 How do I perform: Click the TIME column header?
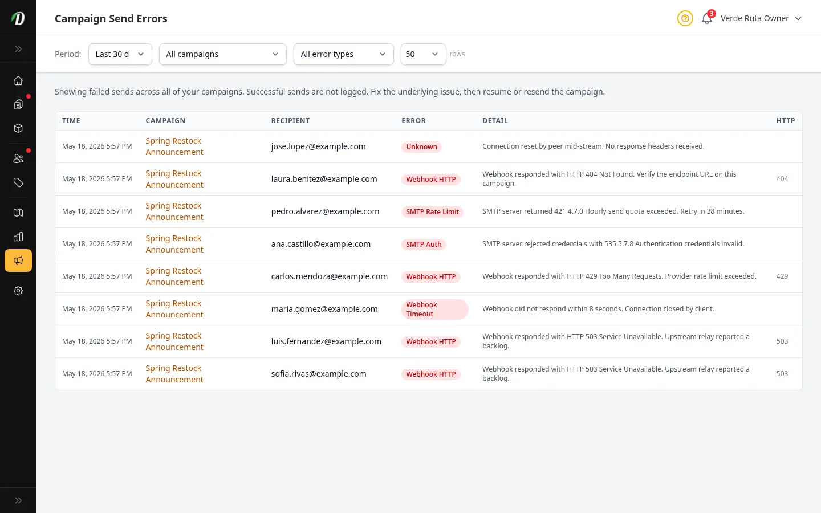tap(71, 121)
